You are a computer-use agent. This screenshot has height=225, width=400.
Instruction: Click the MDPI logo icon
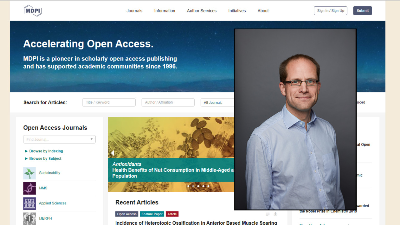click(33, 11)
